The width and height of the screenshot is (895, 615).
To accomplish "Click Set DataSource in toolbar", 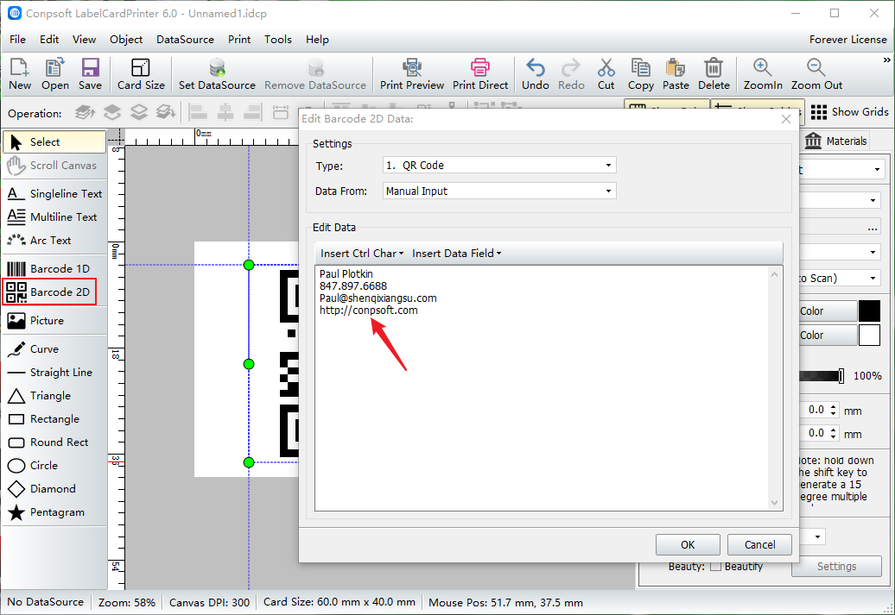I will [x=217, y=74].
